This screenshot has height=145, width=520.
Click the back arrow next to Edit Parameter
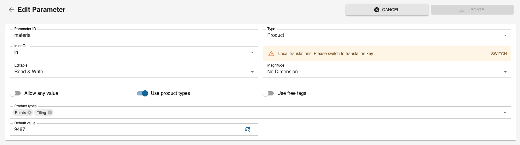click(11, 10)
